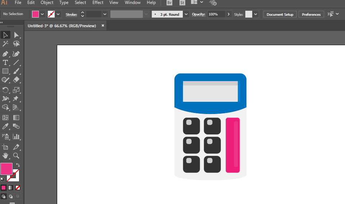Select the Pen tool
The width and height of the screenshot is (345, 204).
[x=5, y=54]
